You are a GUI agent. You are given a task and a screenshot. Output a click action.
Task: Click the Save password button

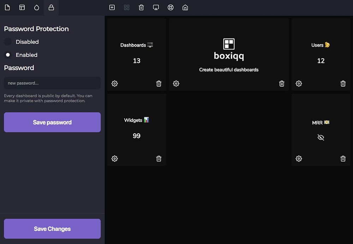(52, 122)
